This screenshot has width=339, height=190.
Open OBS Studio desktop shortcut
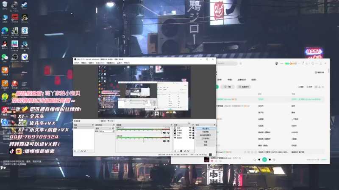(x=15, y=58)
